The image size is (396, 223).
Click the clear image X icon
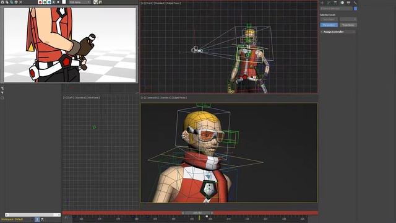click(x=20, y=2)
